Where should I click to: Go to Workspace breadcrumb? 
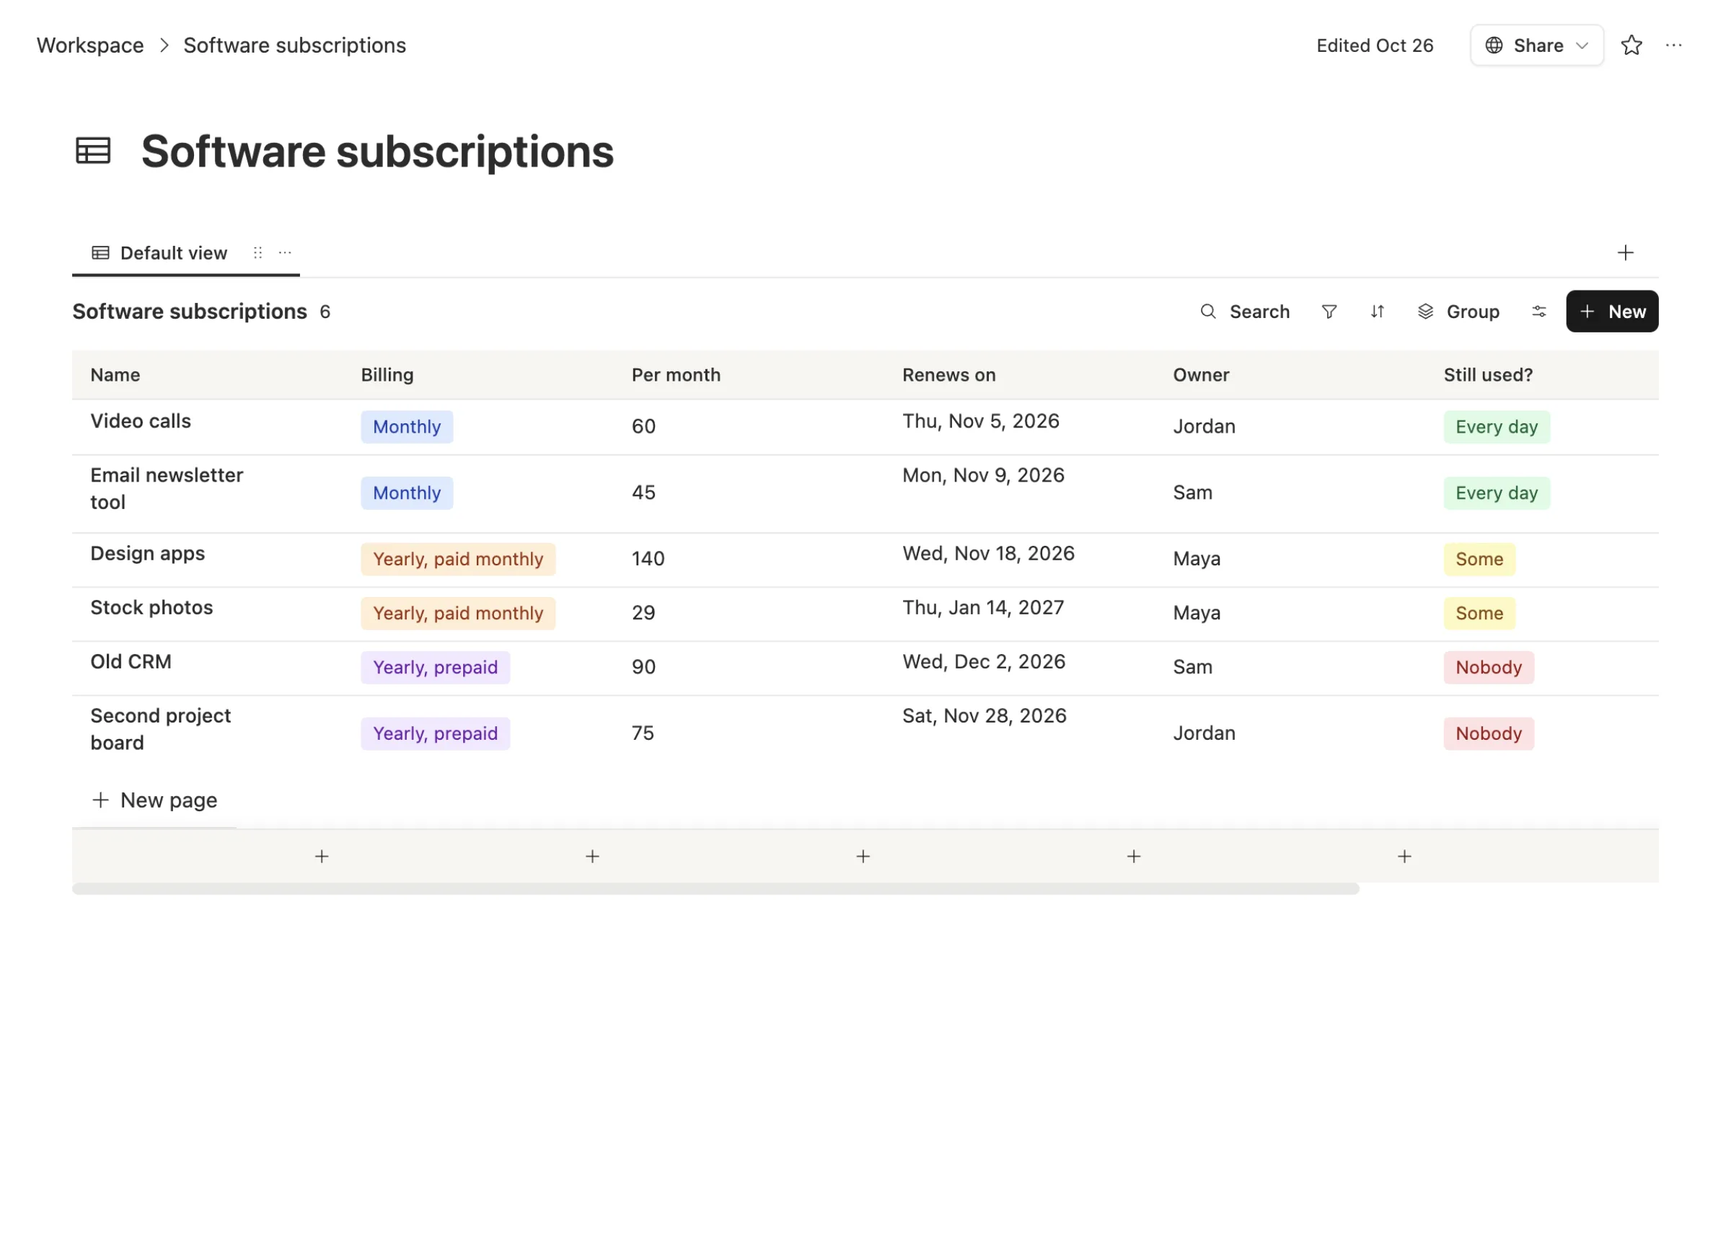[90, 45]
